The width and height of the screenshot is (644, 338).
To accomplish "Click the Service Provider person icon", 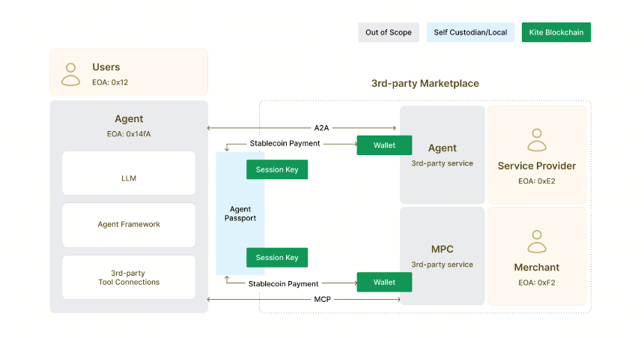I will click(536, 140).
